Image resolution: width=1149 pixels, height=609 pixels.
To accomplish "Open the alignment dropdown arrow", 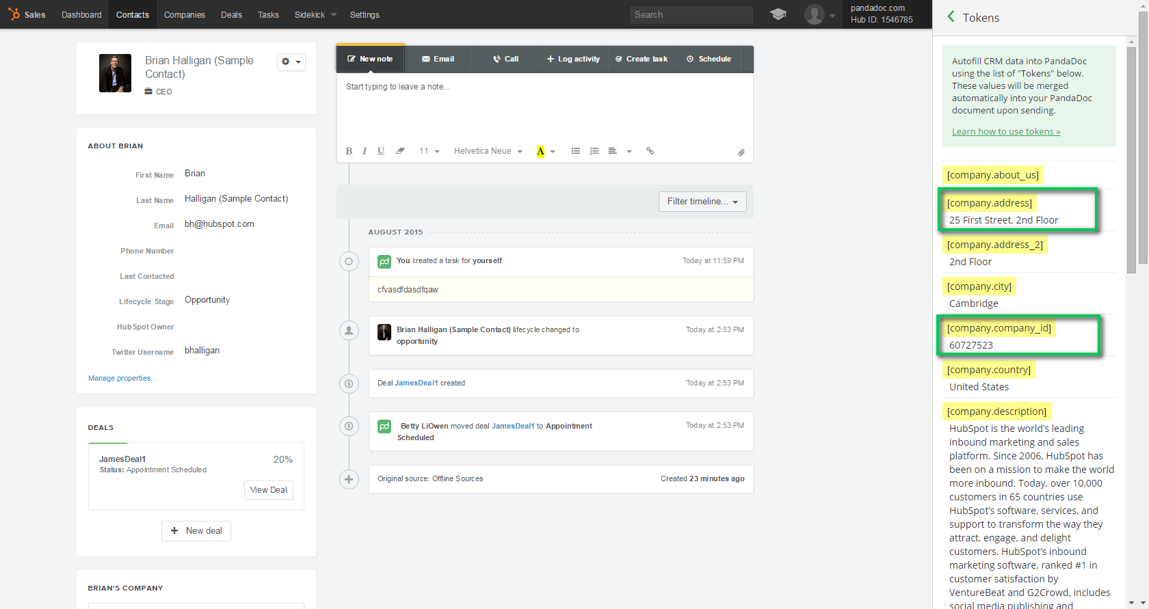I will click(x=629, y=152).
